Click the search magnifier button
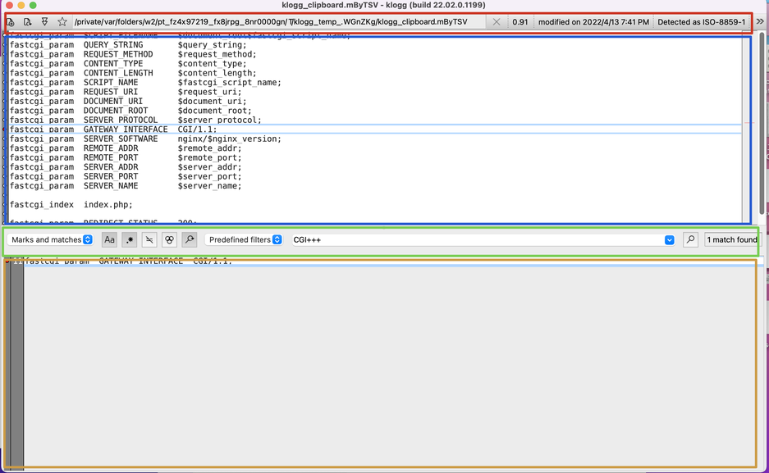 [690, 240]
